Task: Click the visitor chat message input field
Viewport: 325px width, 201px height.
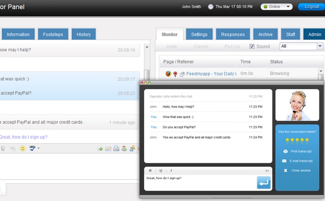Action: point(201,183)
